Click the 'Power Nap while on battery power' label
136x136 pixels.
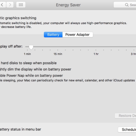(35, 76)
